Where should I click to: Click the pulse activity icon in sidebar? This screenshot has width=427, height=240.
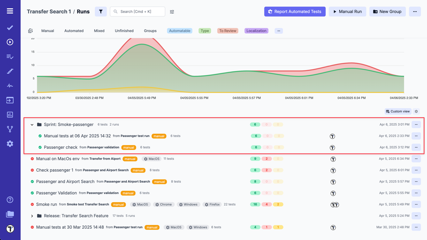[10, 85]
